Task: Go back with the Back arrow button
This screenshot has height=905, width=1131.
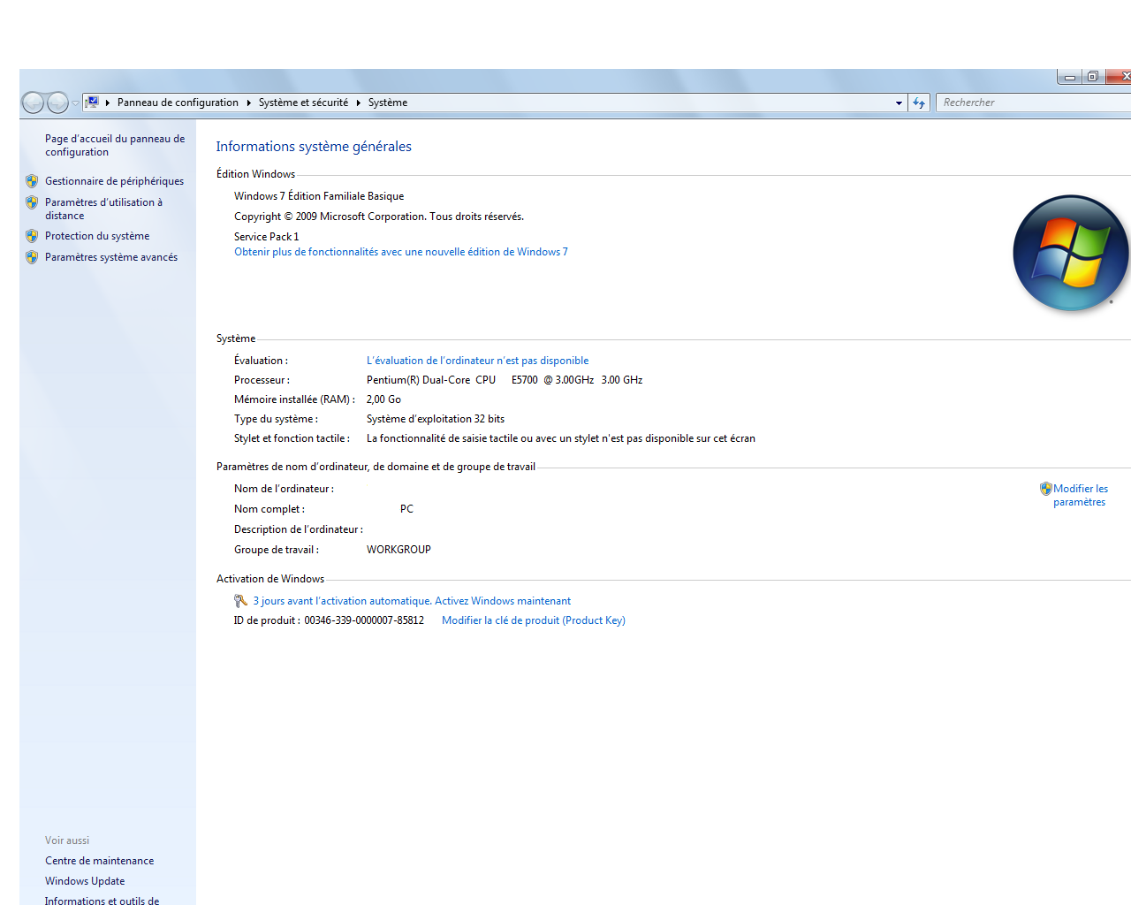Action: coord(33,103)
